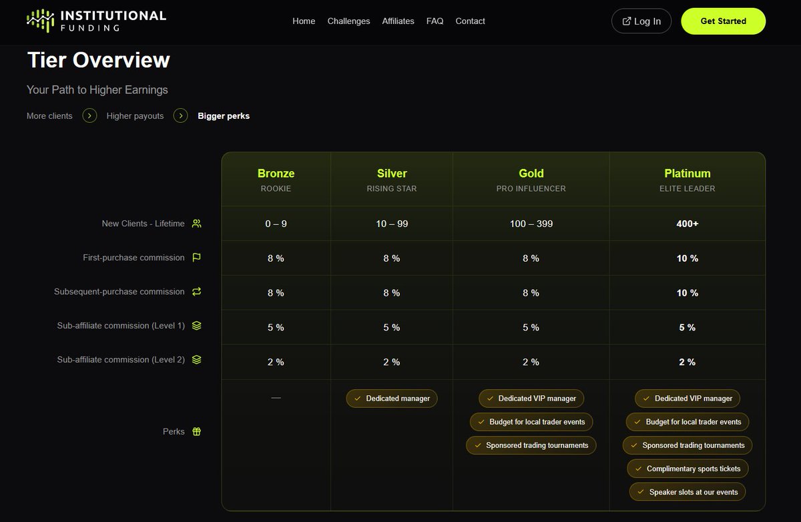Click the ROOKIE subtitle under Bronze
Viewport: 801px width, 522px height.
(x=276, y=189)
